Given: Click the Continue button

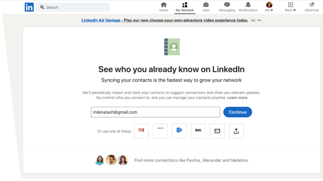Looking at the screenshot, I should (238, 112).
